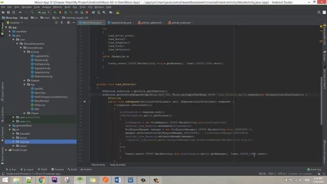This screenshot has width=327, height=184.
Task: Open the app run configuration dropdown
Action: click(44, 12)
